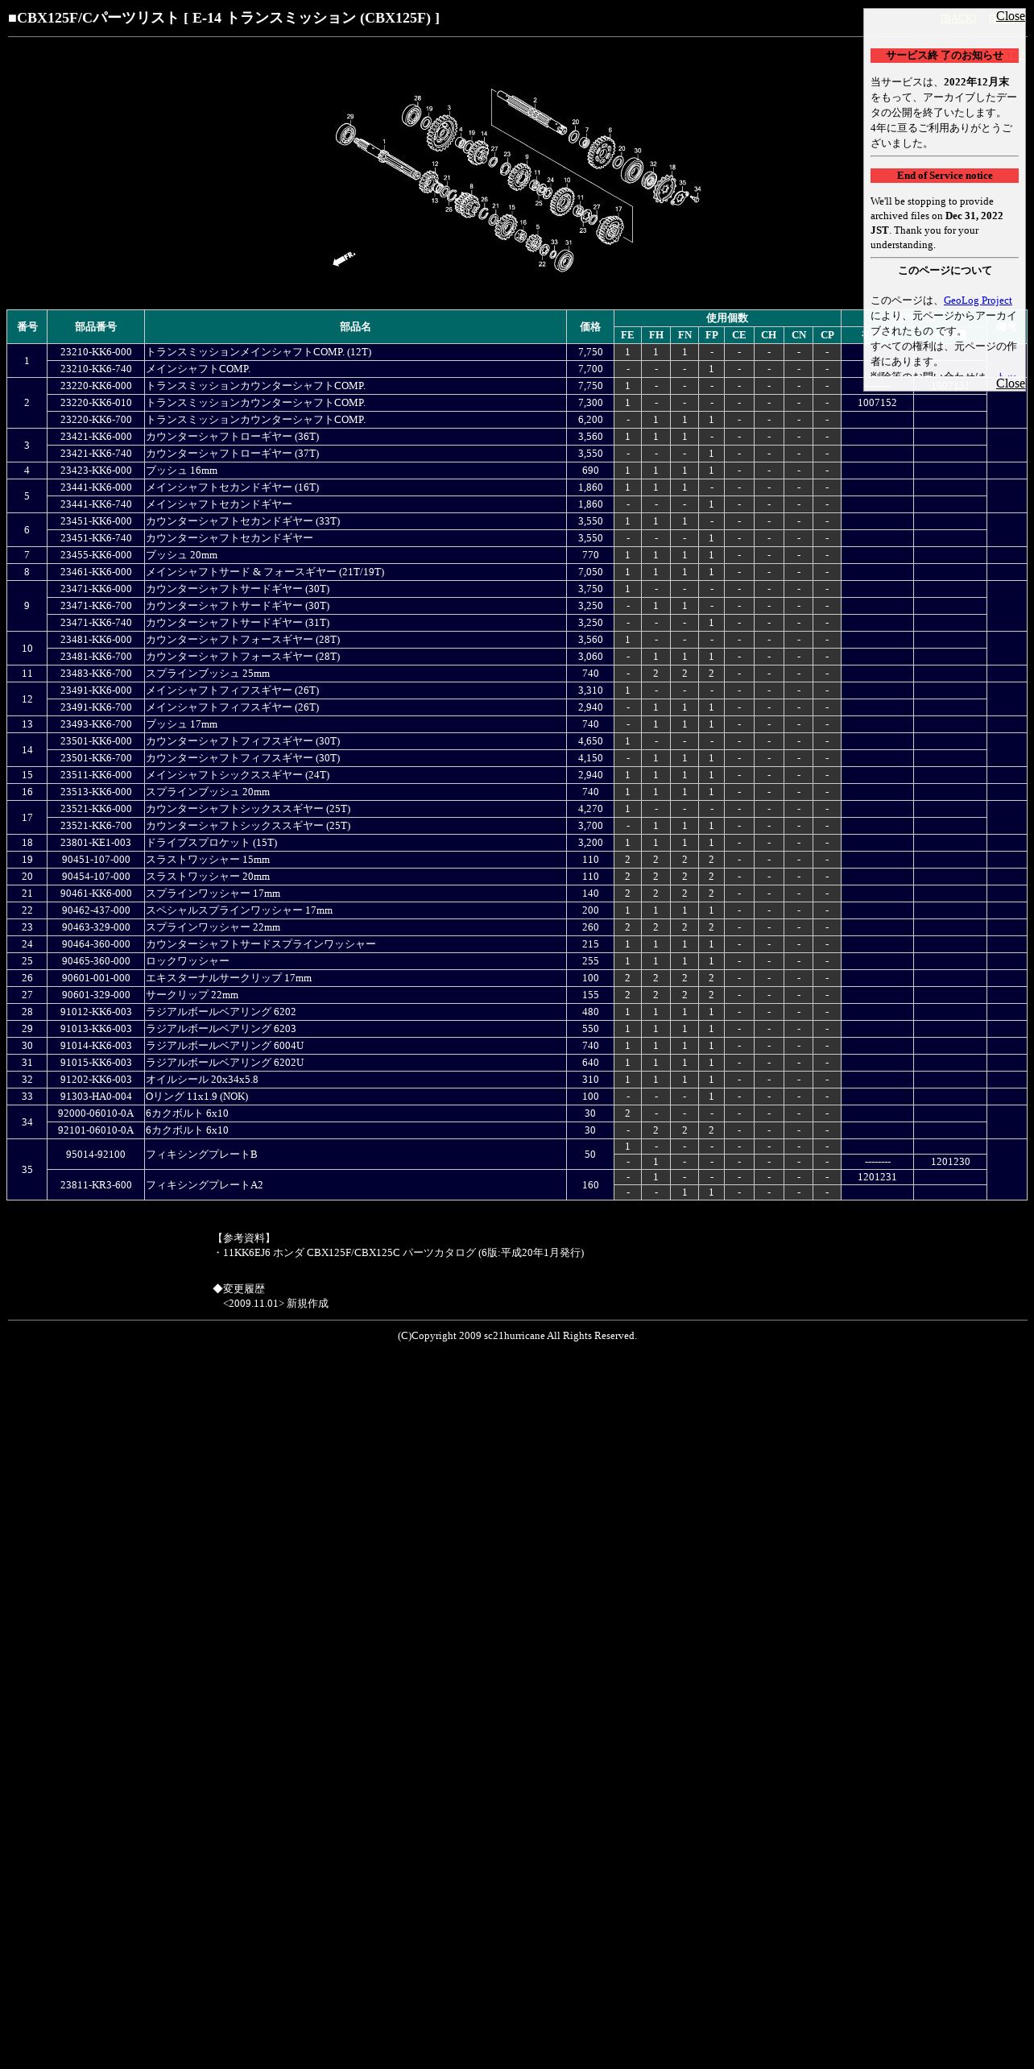Viewport: 1034px width, 2069px height.
Task: Click the 2009.11.01 change history entry
Action: click(x=275, y=1304)
